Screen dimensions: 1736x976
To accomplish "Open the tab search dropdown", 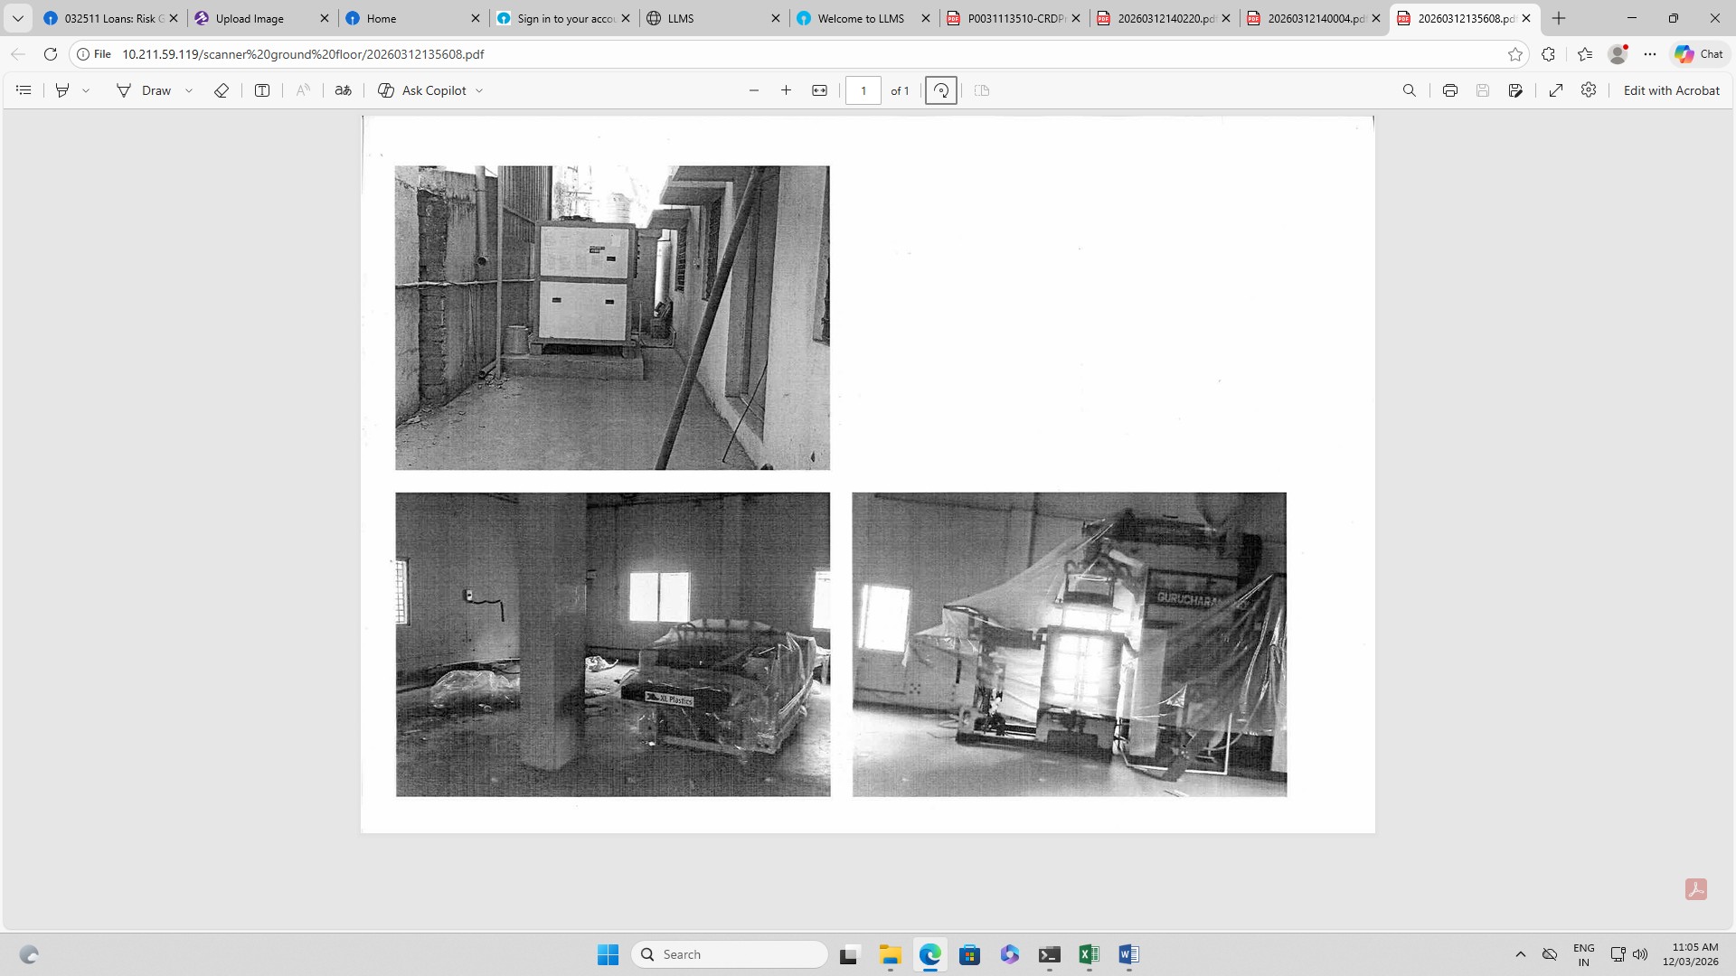I will point(17,18).
